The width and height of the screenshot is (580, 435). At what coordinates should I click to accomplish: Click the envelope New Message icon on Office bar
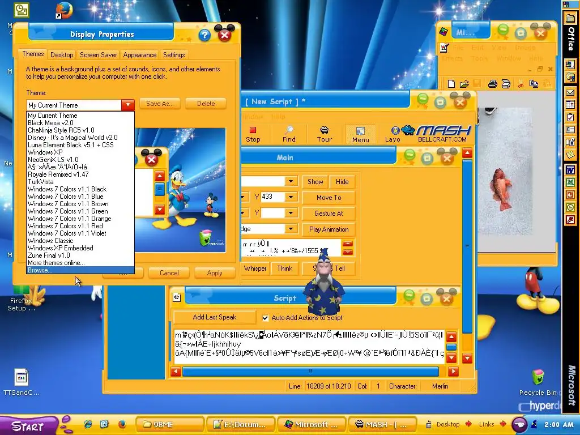tap(570, 92)
